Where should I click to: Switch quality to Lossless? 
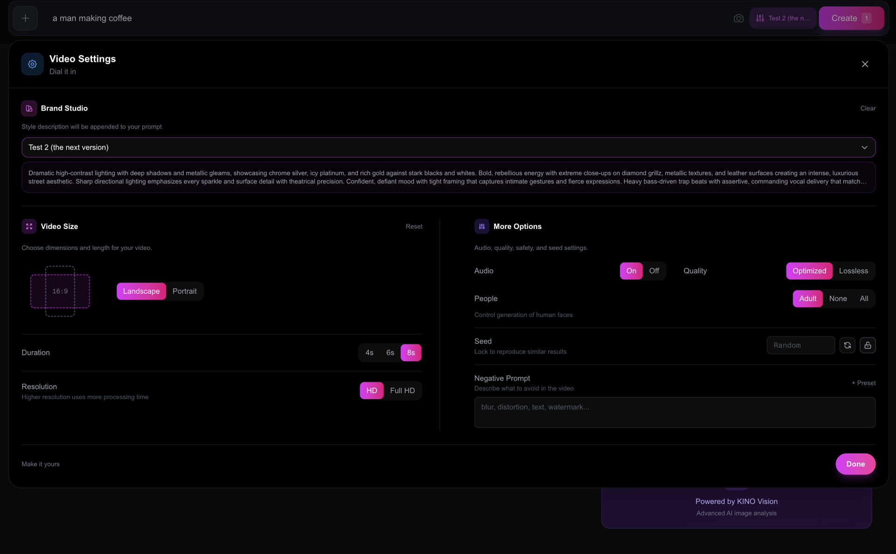click(853, 271)
